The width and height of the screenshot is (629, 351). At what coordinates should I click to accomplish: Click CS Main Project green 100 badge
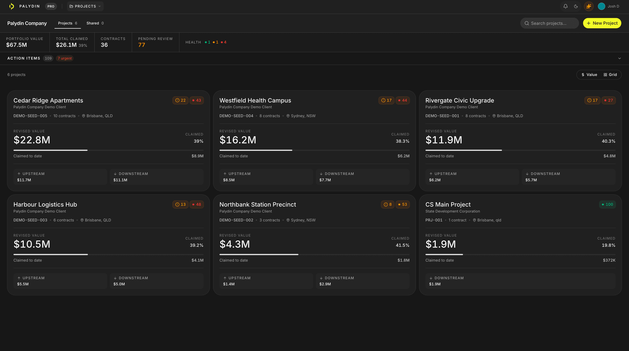coord(607,204)
